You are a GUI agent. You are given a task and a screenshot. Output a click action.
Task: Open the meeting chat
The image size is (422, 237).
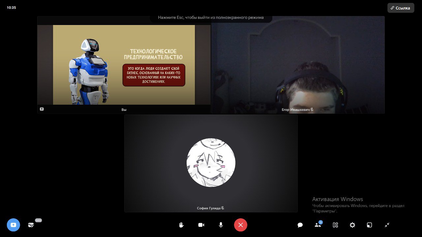pos(300,225)
